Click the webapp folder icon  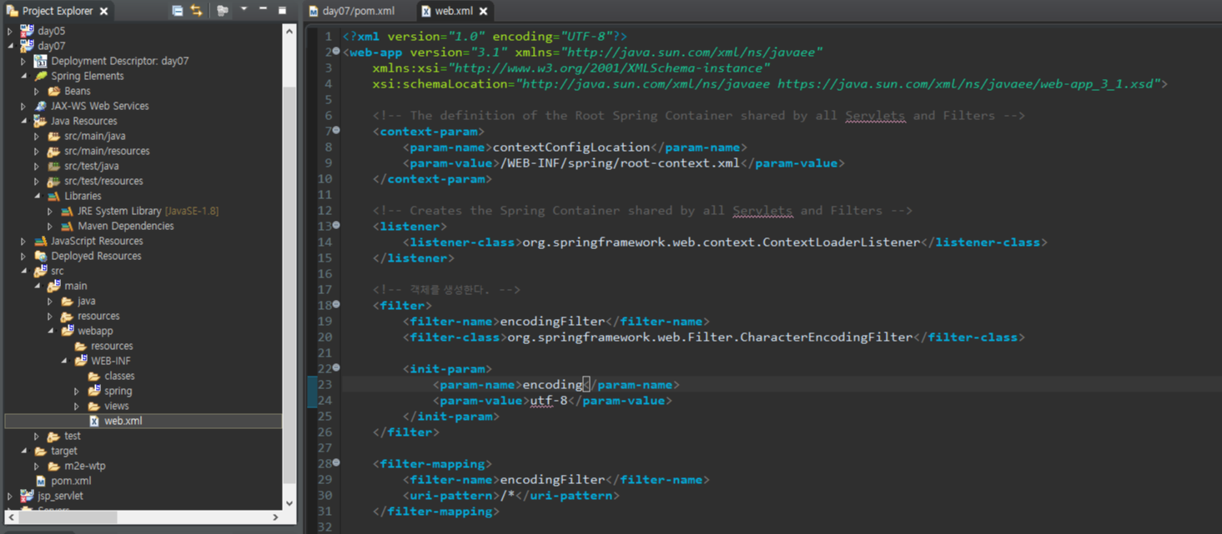(67, 331)
